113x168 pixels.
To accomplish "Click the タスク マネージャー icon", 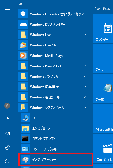I will (x=25, y=159).
